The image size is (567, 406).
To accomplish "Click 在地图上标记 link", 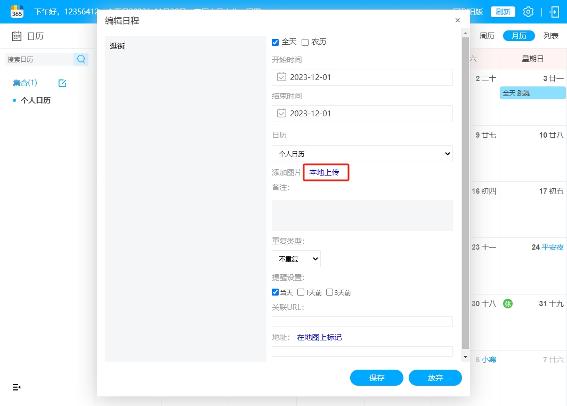I will (319, 337).
